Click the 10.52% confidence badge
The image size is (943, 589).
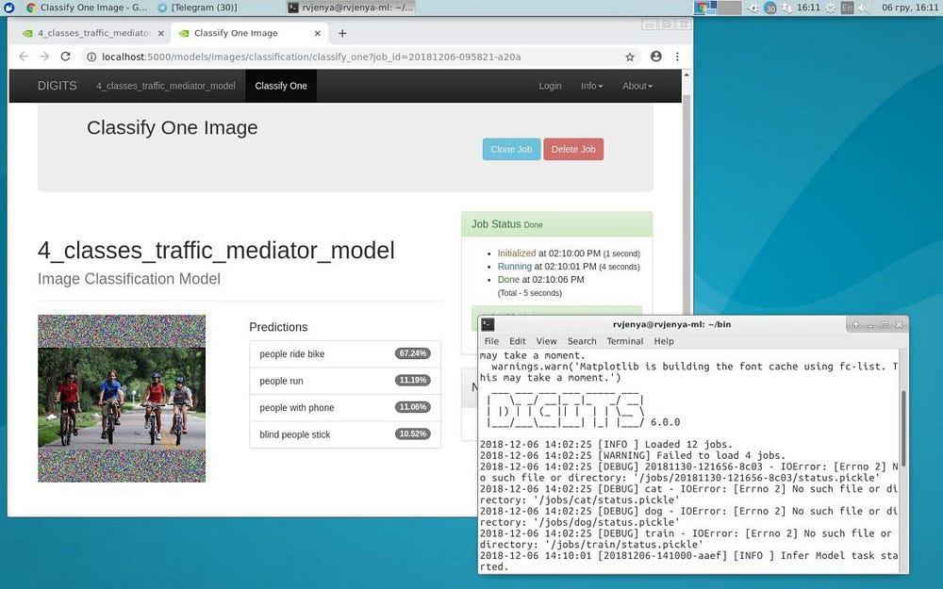[x=413, y=434]
